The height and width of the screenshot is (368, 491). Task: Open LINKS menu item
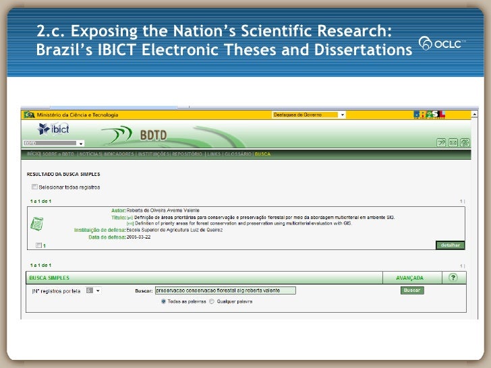(x=214, y=154)
